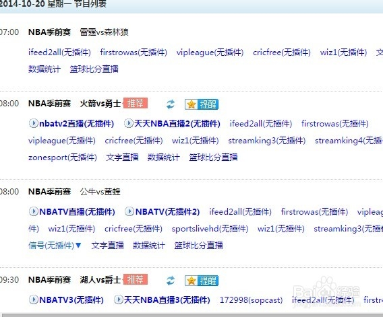Open firstrowas(无插件) for 公牛vs黄蜂
The height and width of the screenshot is (317, 383).
(314, 211)
